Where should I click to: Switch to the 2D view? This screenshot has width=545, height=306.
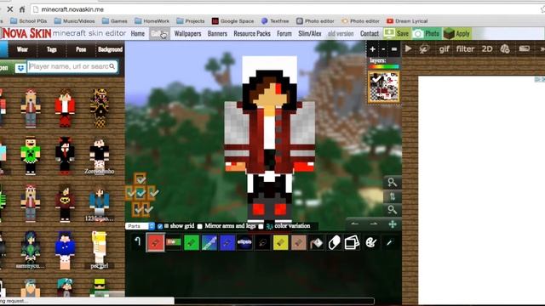[487, 49]
